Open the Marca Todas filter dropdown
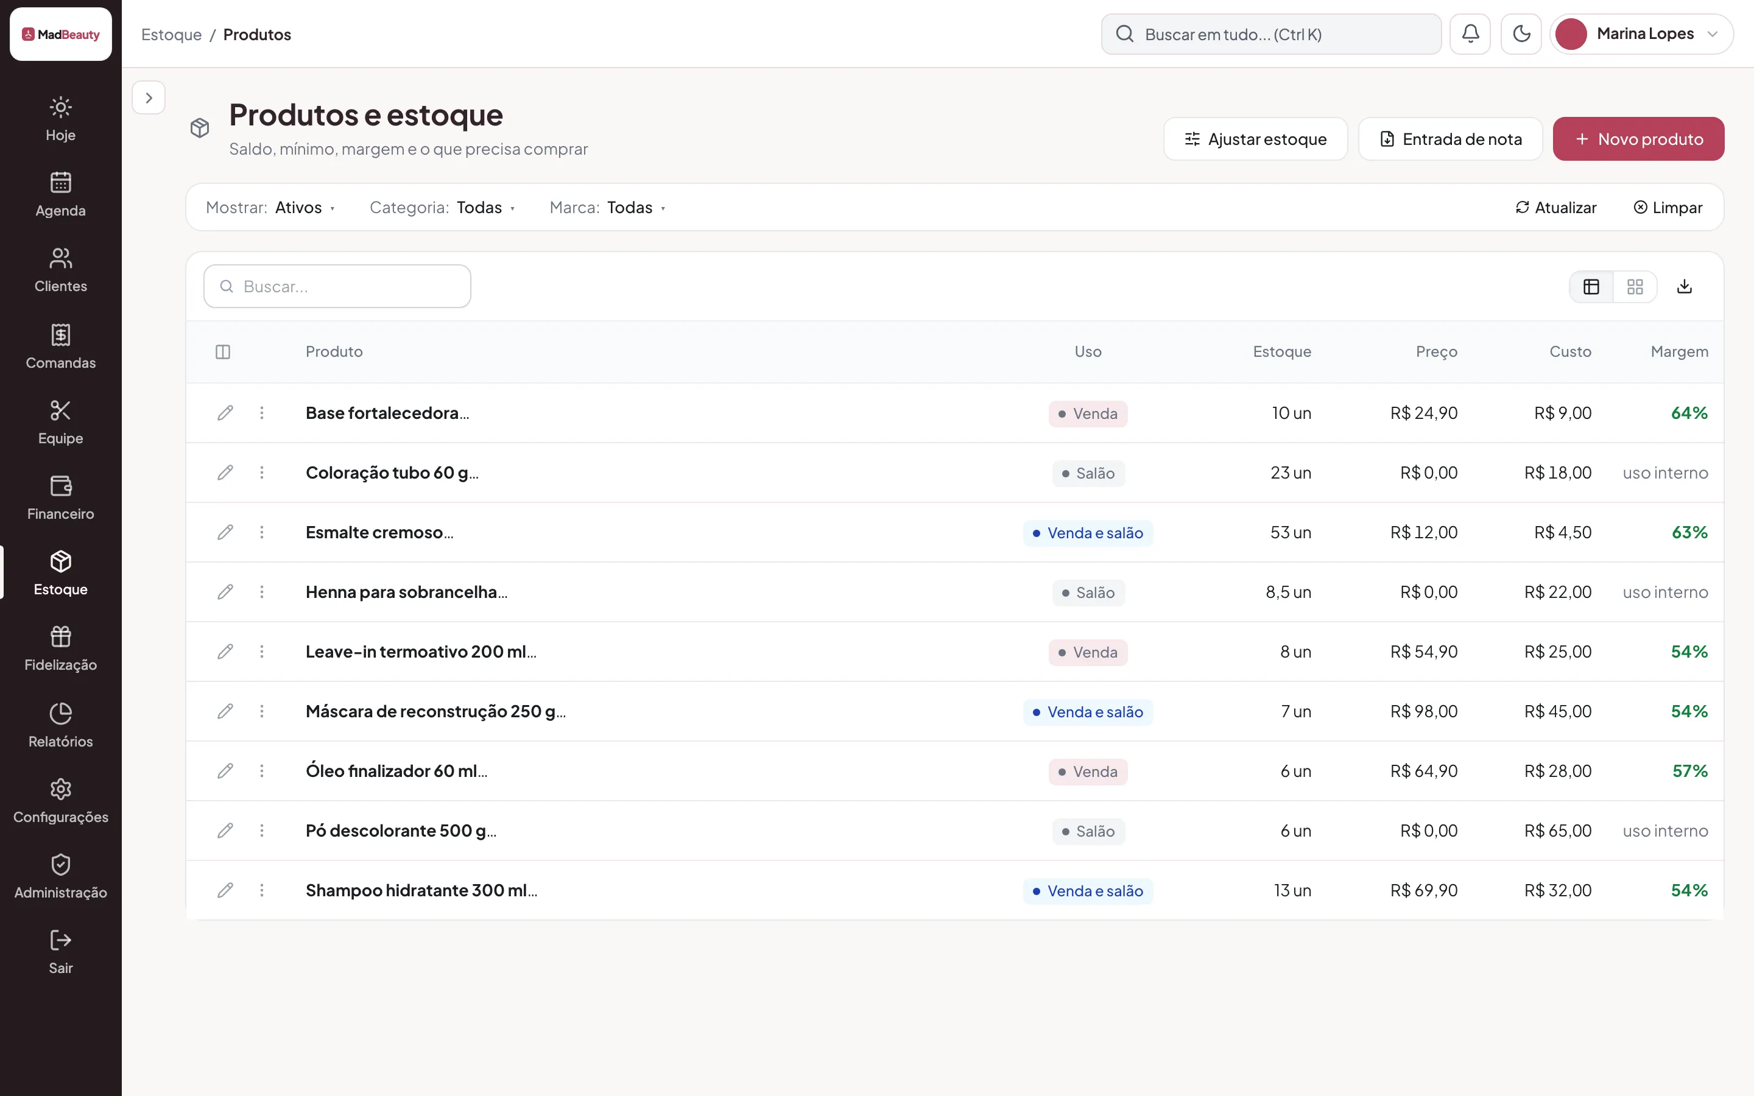 607,207
